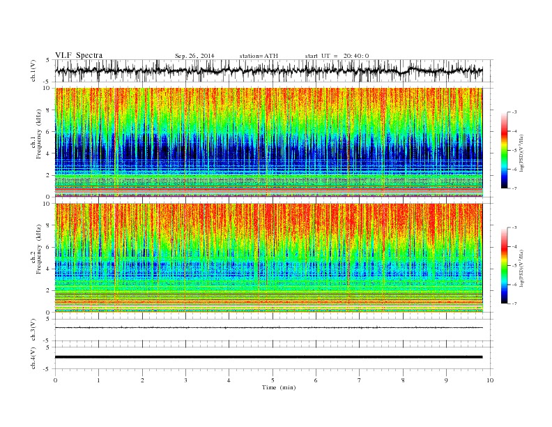Click the ch.1 voltage waveform trace
Image resolution: width=552 pixels, height=427 pixels.
pyautogui.click(x=268, y=70)
